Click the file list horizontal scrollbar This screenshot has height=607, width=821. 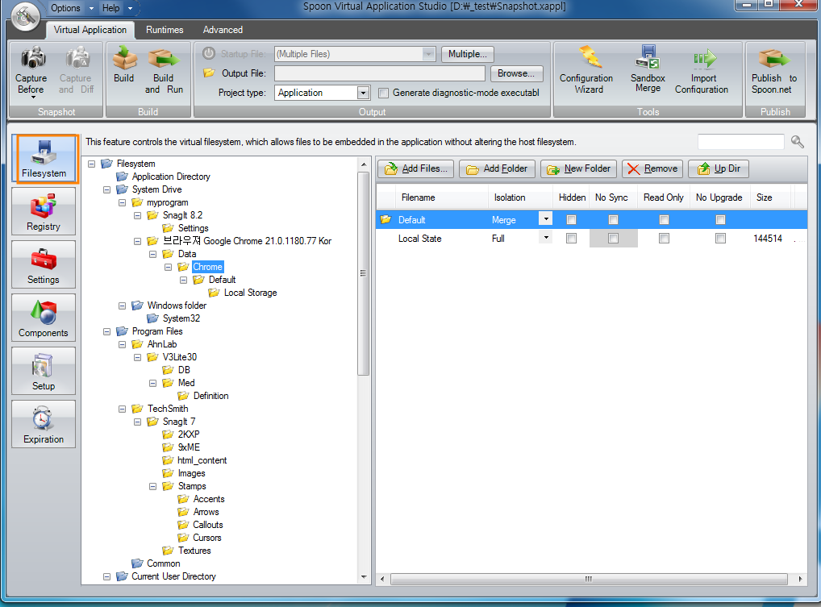[x=589, y=579]
